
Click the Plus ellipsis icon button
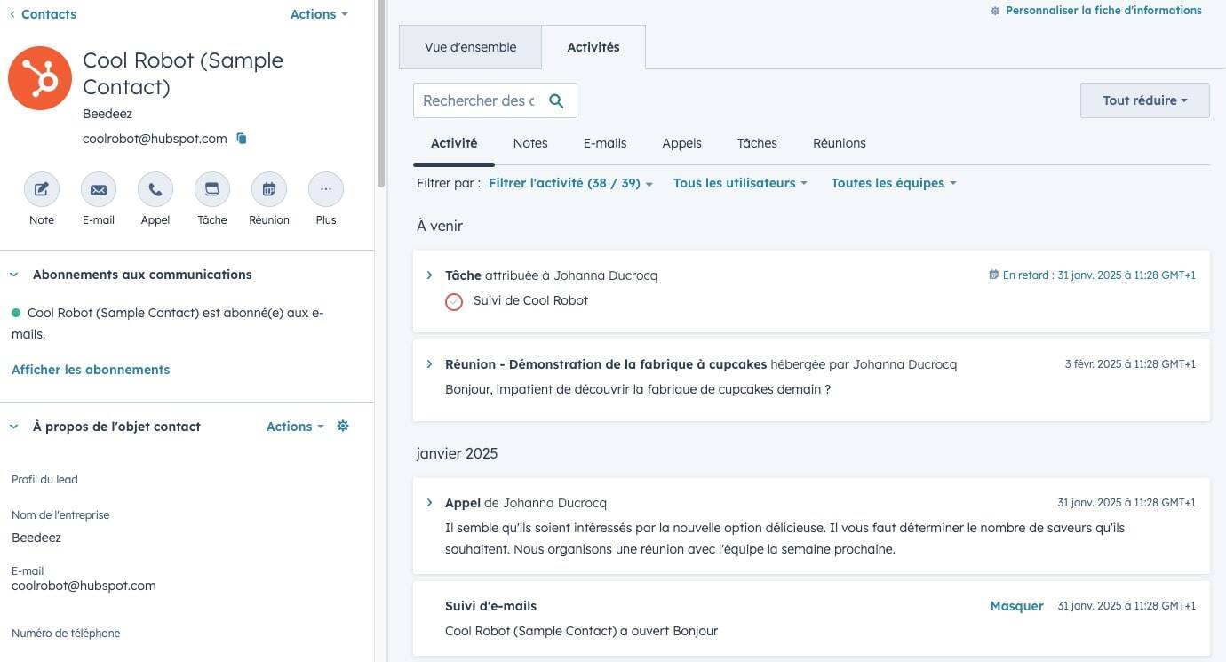click(x=326, y=189)
